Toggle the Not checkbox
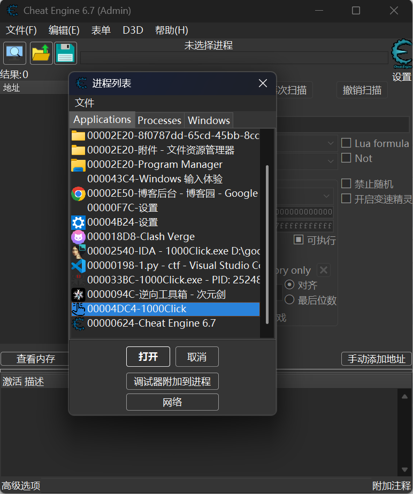This screenshot has width=413, height=494. (x=346, y=158)
